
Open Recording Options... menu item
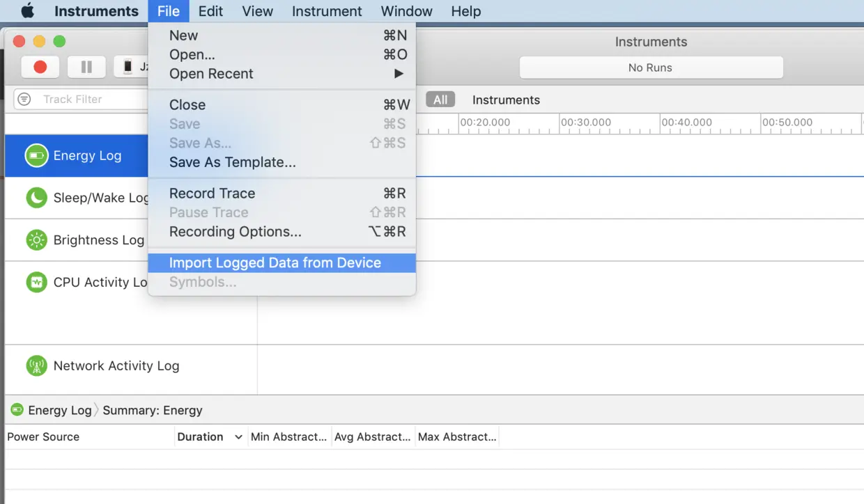coord(281,232)
